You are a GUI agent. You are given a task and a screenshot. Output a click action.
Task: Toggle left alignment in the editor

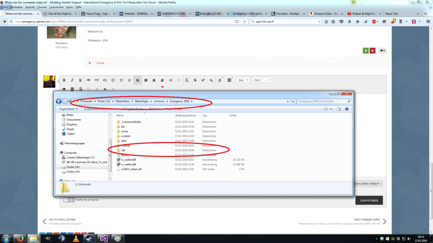click(138, 80)
